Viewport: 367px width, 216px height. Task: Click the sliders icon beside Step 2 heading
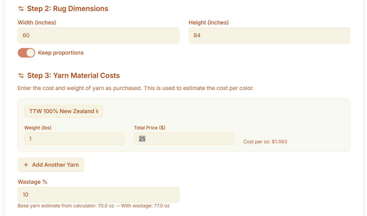pyautogui.click(x=21, y=8)
